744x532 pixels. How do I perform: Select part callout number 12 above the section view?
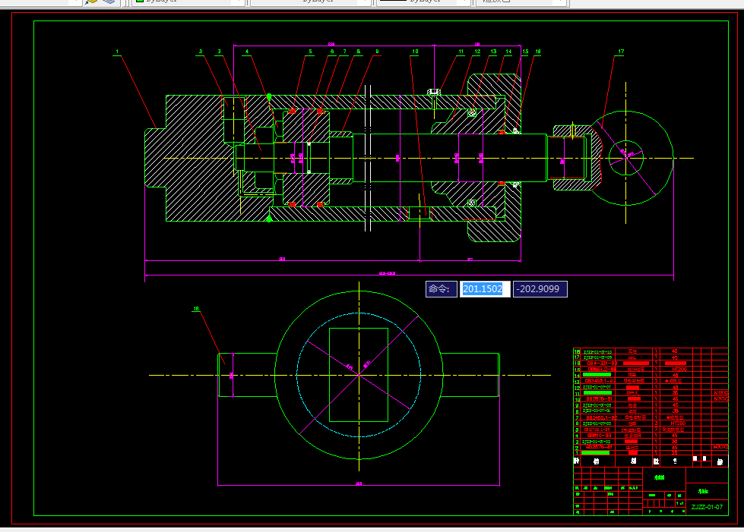tap(477, 51)
